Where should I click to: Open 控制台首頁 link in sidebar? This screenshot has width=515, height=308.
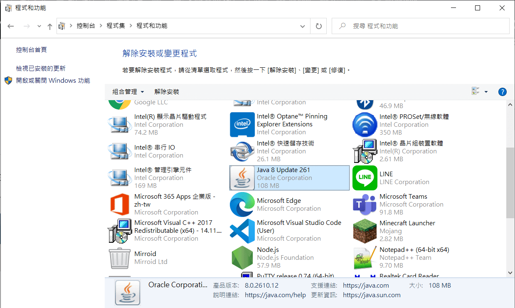tap(32, 50)
